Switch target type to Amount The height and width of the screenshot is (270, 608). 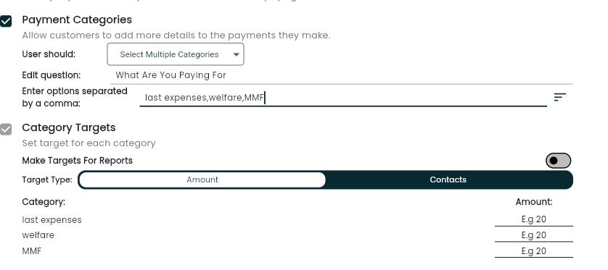click(202, 180)
